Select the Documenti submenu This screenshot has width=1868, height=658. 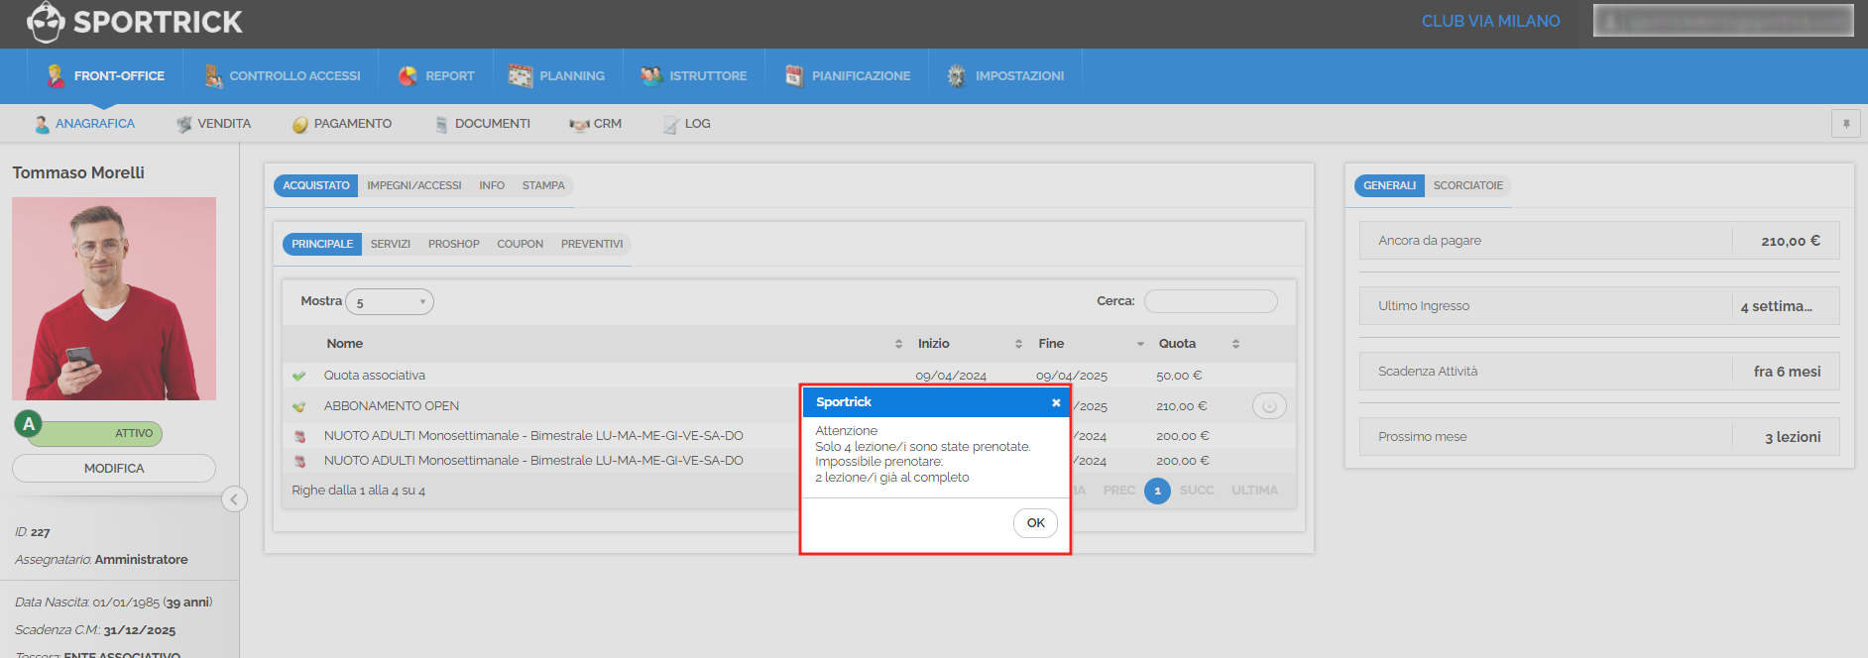coord(483,124)
